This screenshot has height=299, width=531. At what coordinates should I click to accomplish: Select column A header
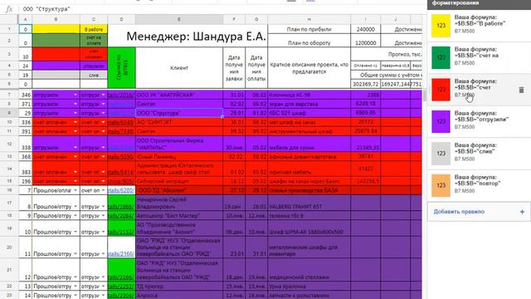pos(26,19)
